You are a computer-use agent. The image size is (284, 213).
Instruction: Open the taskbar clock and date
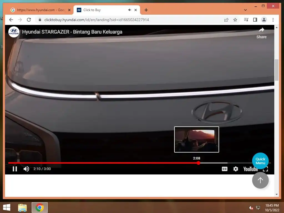[x=272, y=208]
